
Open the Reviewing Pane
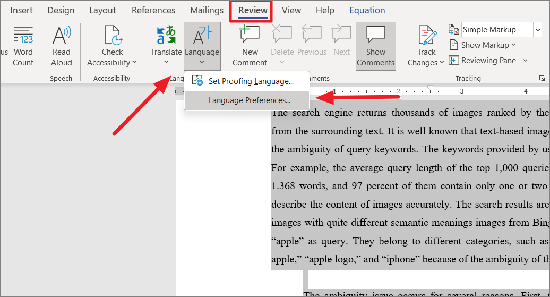coord(483,61)
